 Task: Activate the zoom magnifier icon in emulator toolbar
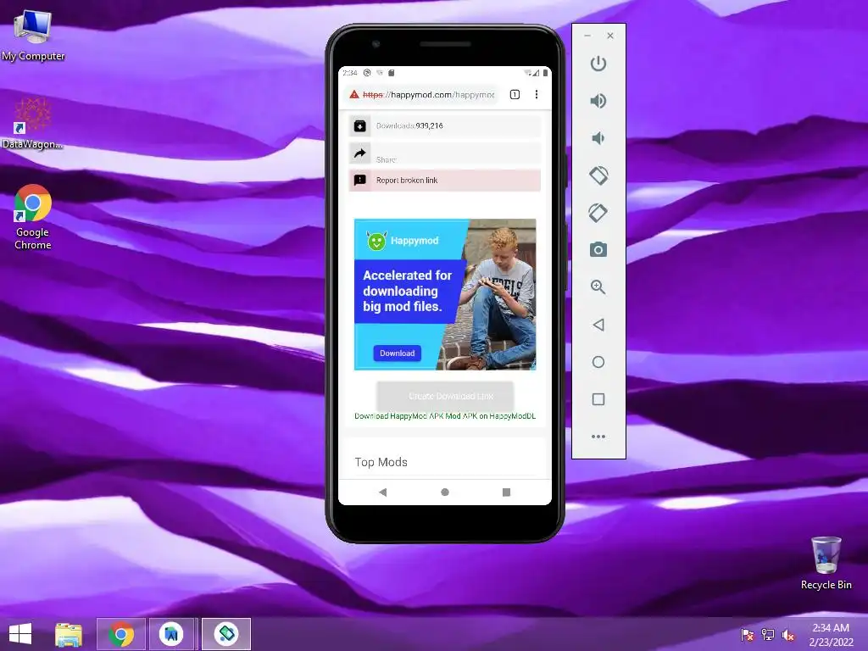pyautogui.click(x=598, y=287)
